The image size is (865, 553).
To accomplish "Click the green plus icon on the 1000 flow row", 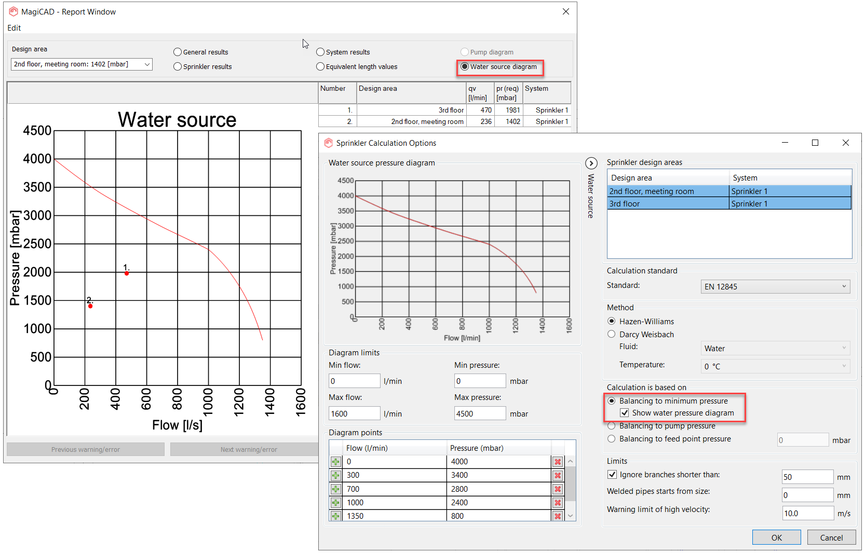I will coord(335,503).
